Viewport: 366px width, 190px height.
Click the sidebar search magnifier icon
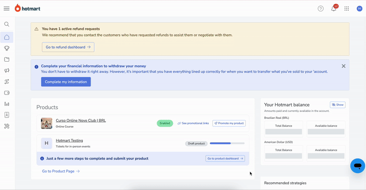7,24
